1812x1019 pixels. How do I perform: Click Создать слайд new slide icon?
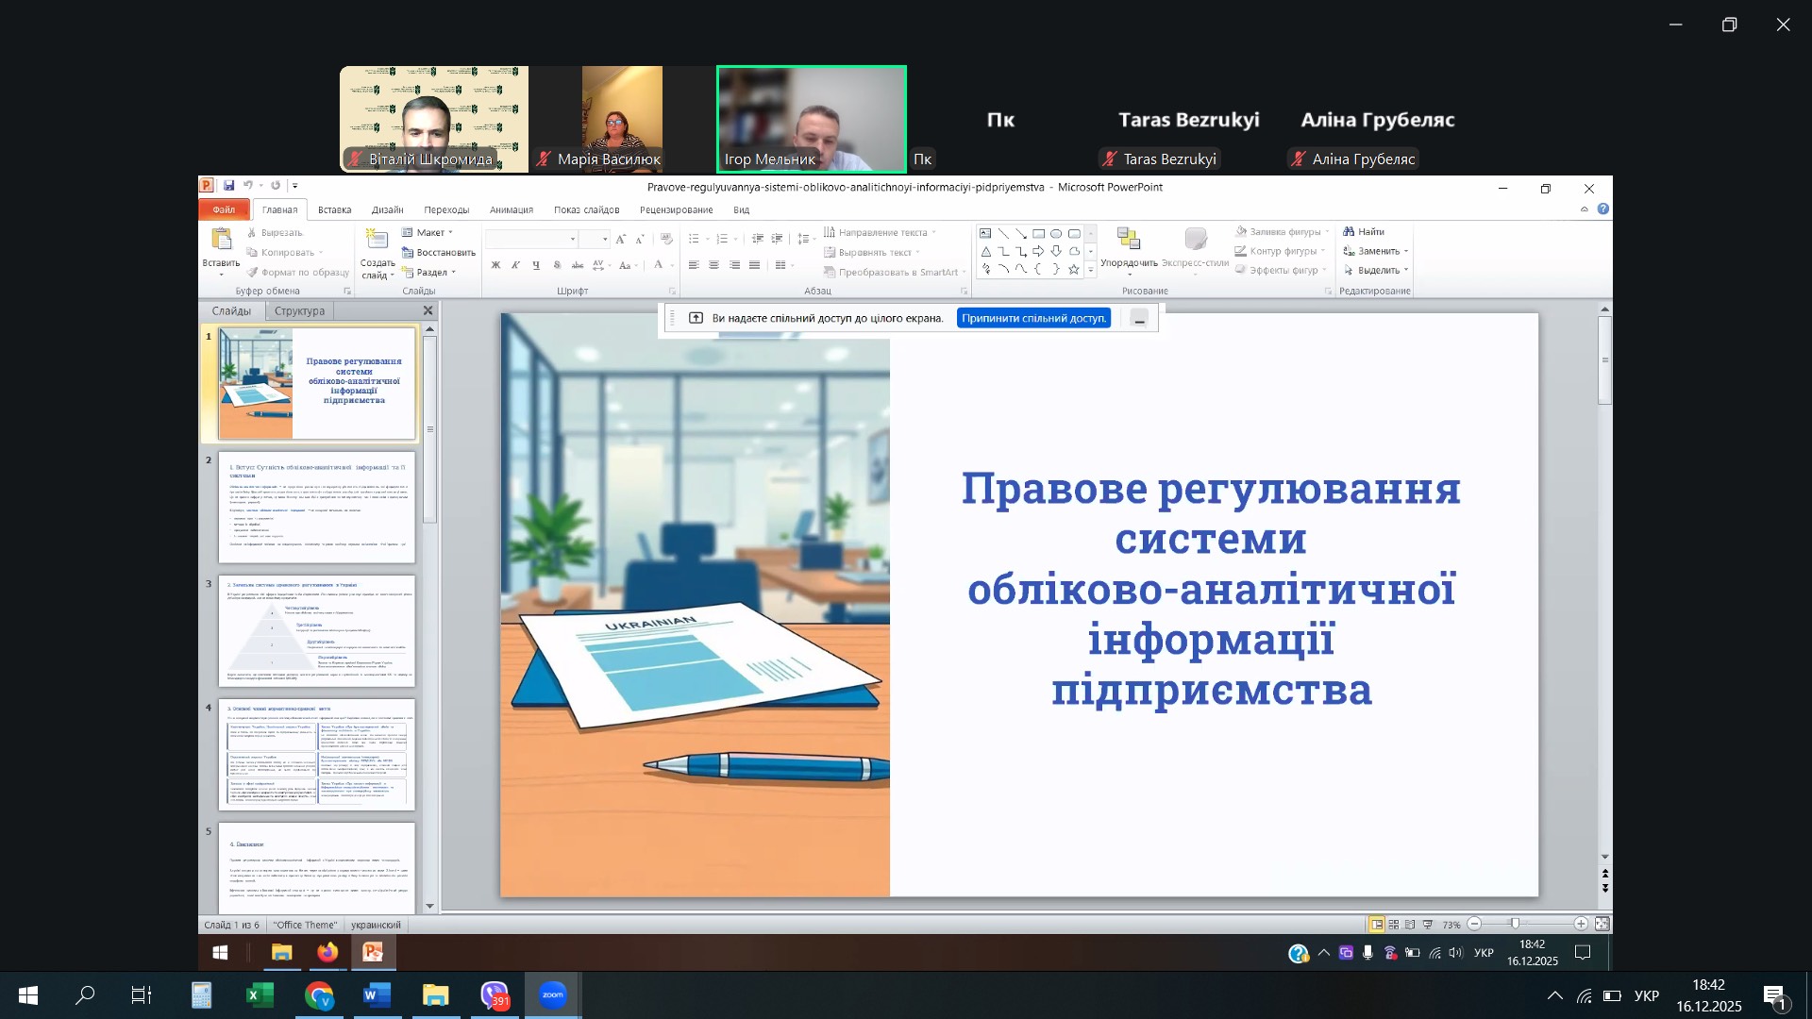point(377,240)
